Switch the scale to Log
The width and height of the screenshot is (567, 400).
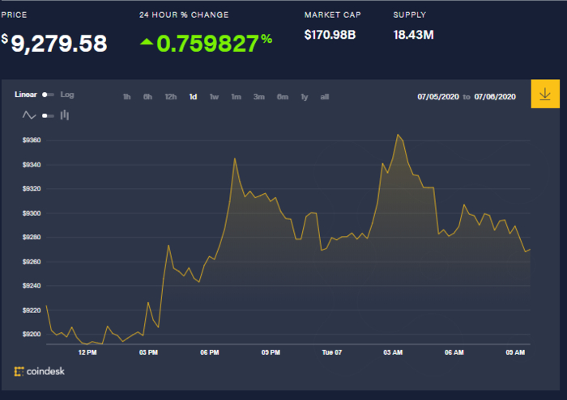click(66, 95)
